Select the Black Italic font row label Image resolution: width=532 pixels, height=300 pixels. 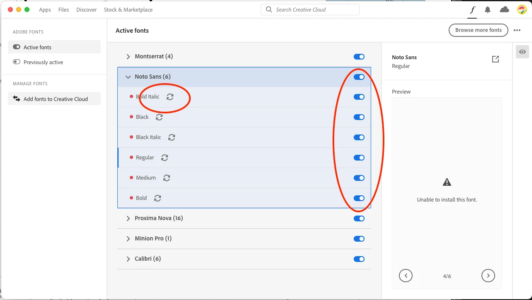[148, 137]
